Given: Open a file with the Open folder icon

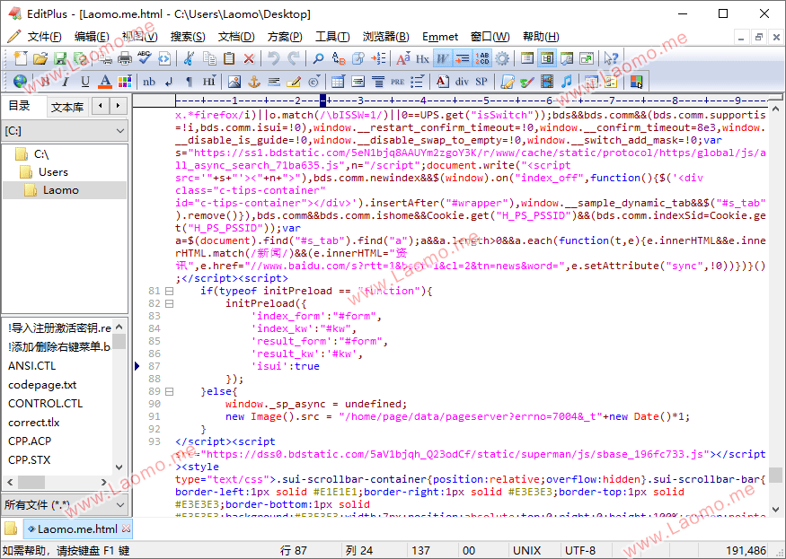Looking at the screenshot, I should (x=40, y=58).
